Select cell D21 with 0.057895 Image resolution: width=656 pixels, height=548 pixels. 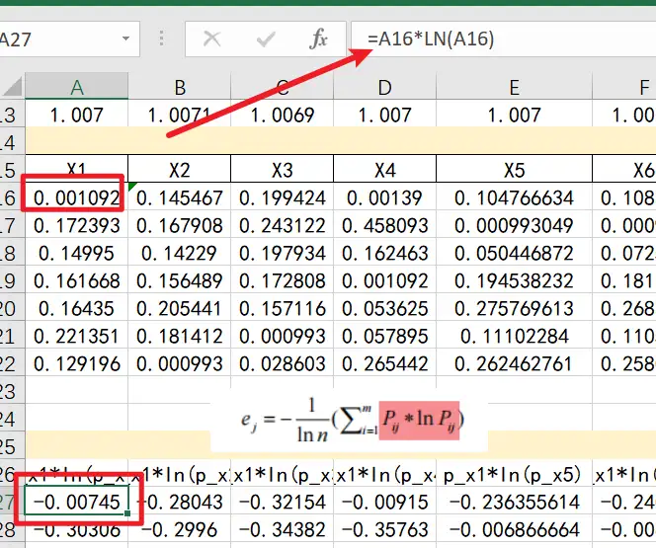385,336
